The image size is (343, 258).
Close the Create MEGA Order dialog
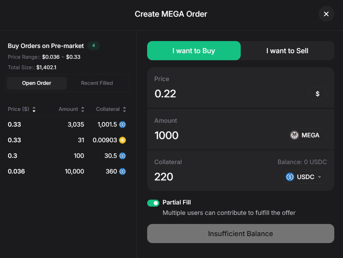(326, 14)
